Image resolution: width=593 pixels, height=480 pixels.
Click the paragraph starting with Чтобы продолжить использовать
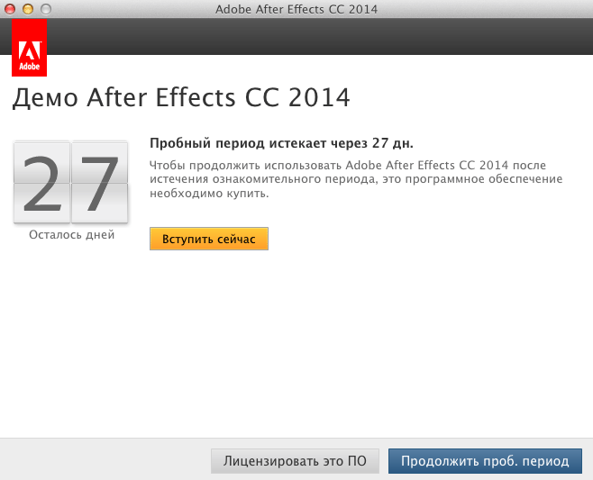pyautogui.click(x=356, y=179)
